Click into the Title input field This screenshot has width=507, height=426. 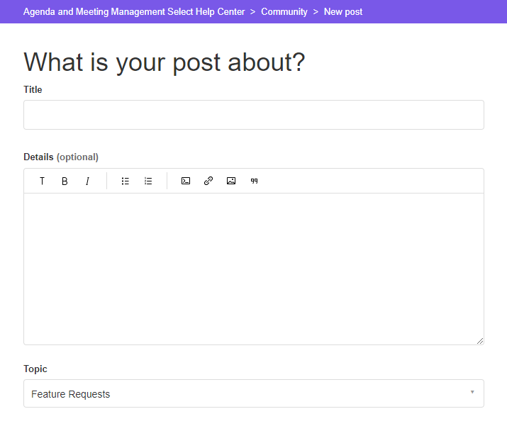(254, 115)
